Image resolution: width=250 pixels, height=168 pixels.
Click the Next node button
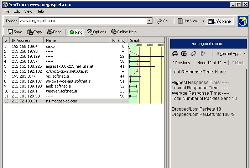click(238, 63)
